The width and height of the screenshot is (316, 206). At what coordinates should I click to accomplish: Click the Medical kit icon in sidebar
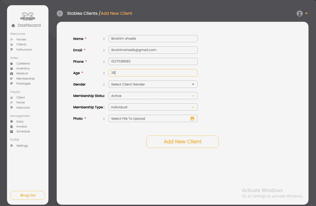[12, 74]
